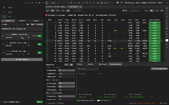Switch to the Indicators tab
Screen dimensions: 169x105
coord(22,21)
